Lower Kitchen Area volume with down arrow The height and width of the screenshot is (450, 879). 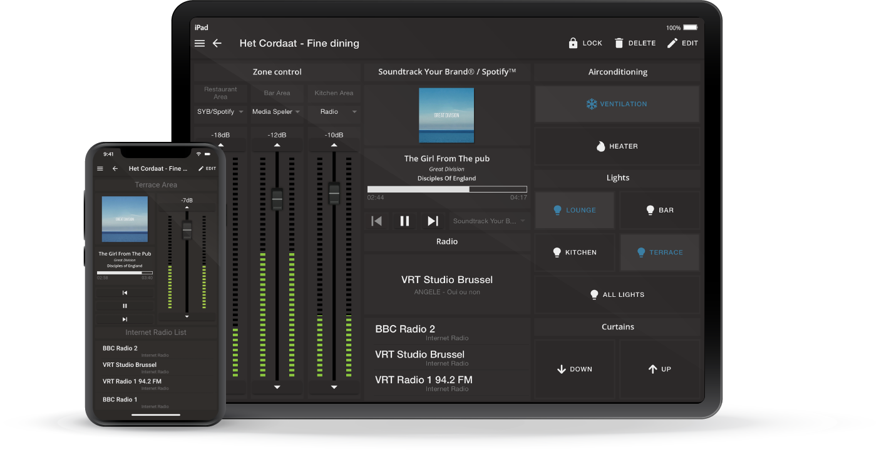(x=334, y=387)
